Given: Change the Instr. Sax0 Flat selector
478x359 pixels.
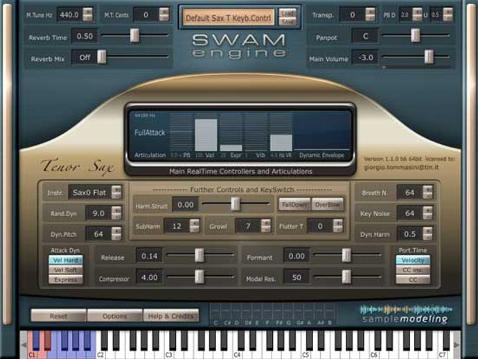Looking at the screenshot, I should pyautogui.click(x=95, y=193).
